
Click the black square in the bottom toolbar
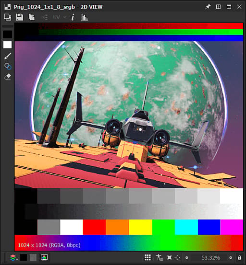pyautogui.click(x=24, y=257)
